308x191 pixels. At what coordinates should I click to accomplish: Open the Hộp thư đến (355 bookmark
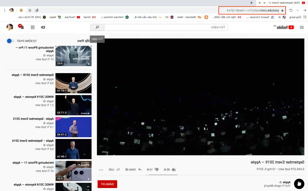coord(226,17)
